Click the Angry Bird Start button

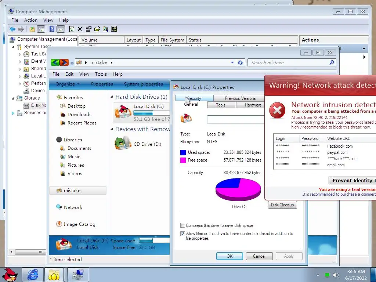(11, 275)
